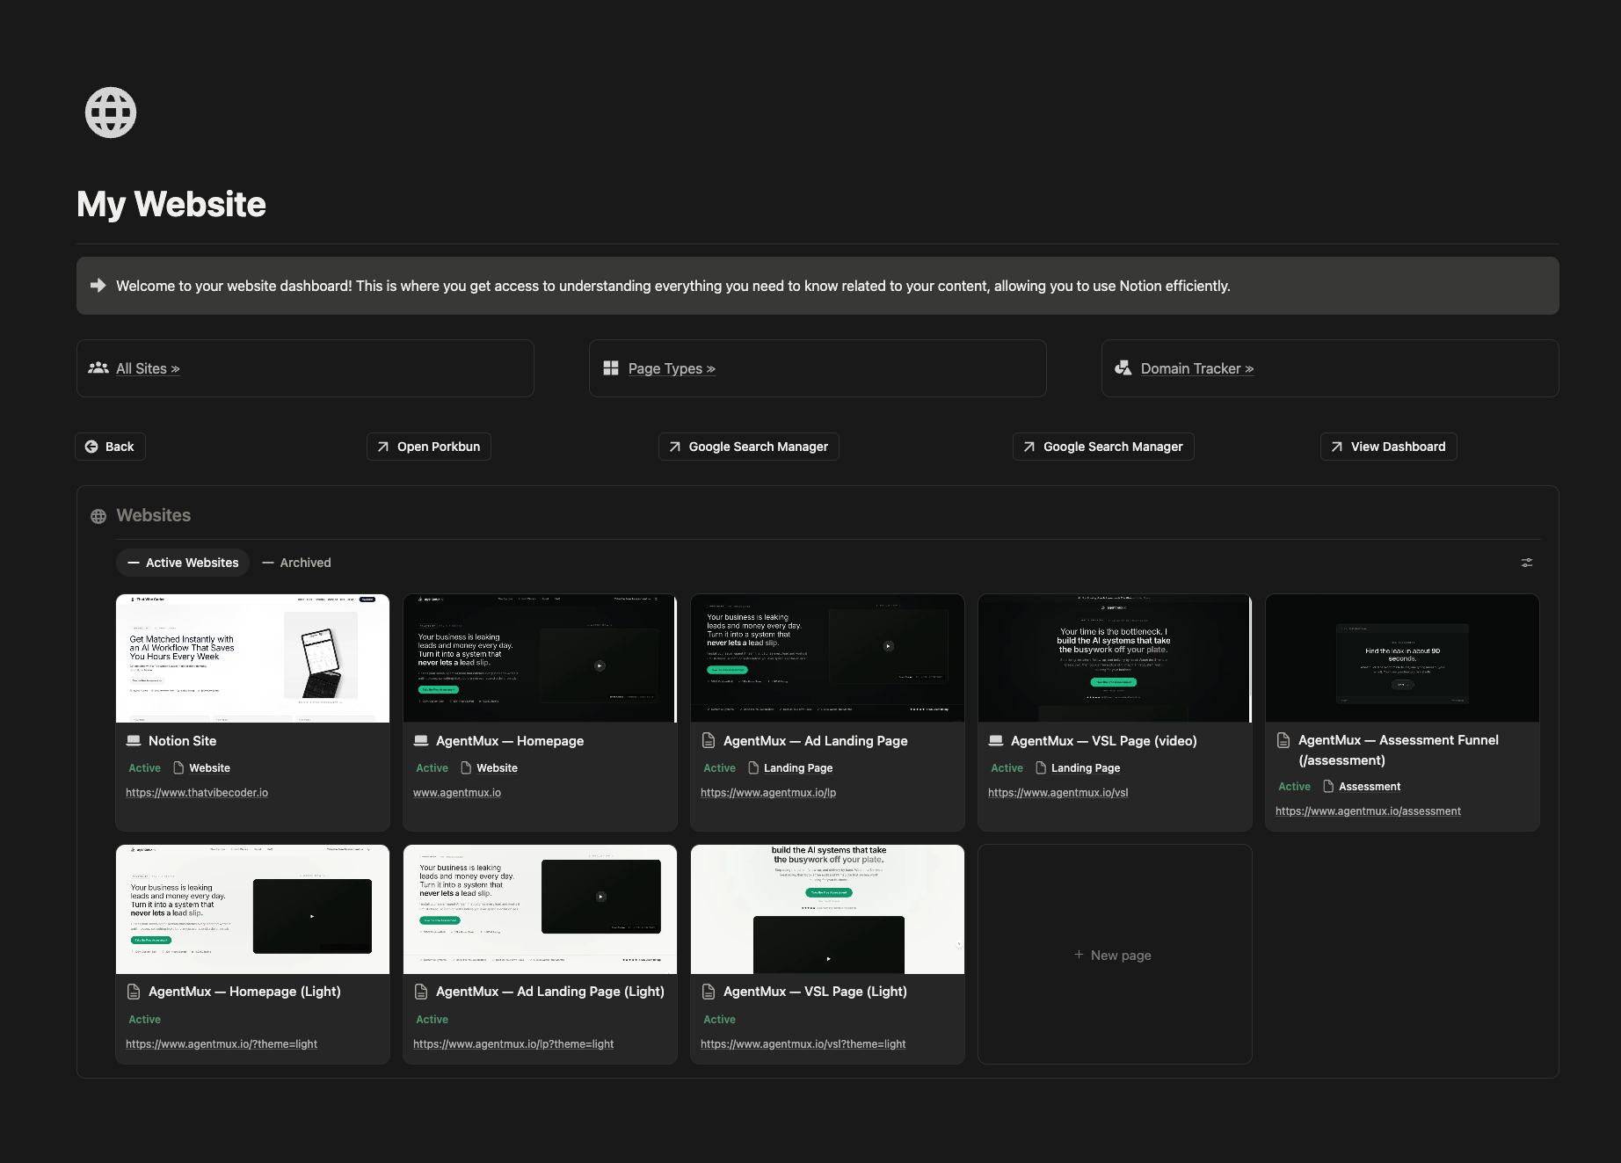Open the www.agentmux.io URL link
1621x1163 pixels.
(457, 792)
